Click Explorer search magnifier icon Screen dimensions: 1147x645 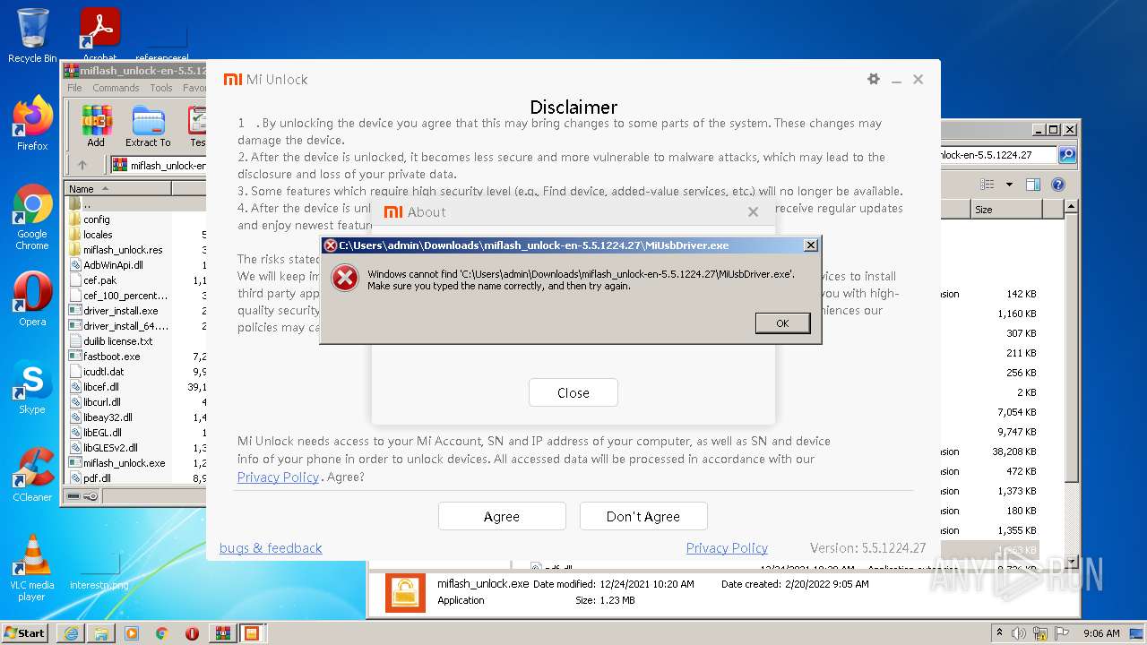click(x=1066, y=155)
